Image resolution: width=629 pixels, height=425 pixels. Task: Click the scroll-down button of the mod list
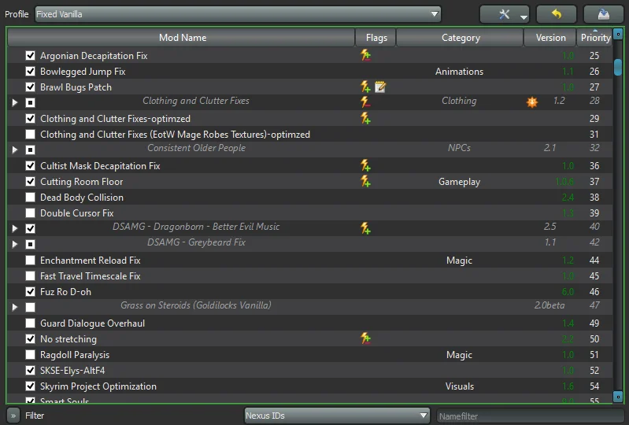point(618,397)
